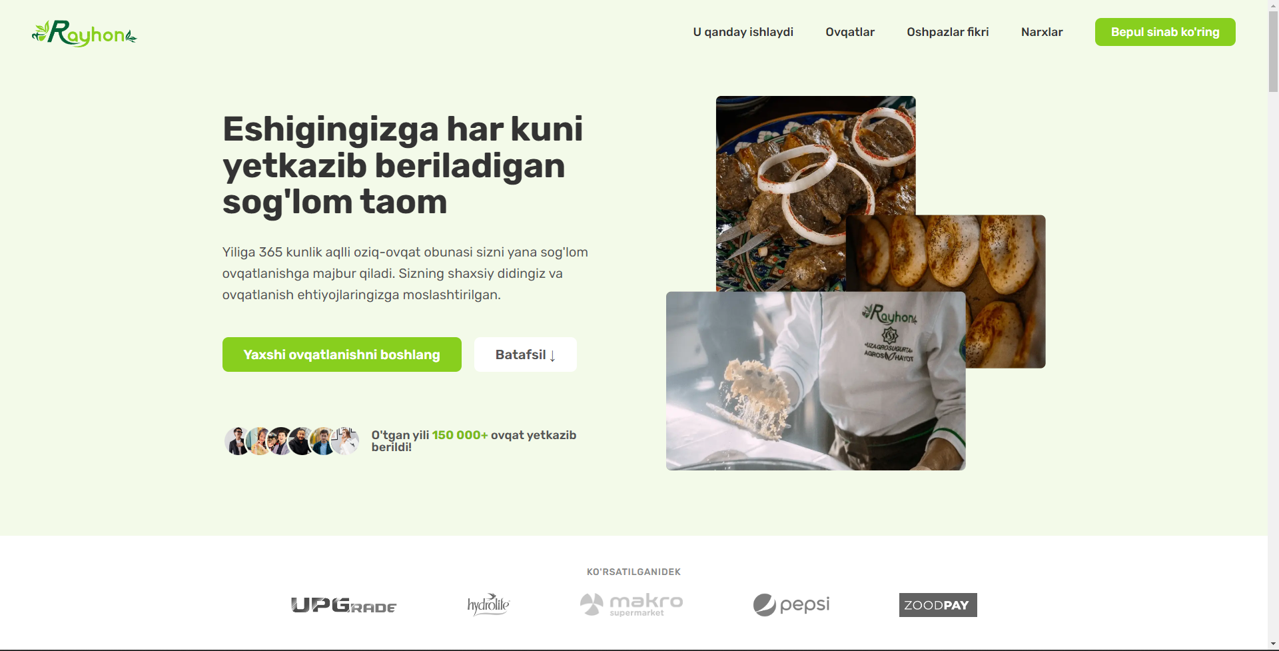Click Bepul sinab ko'ring button
1279x651 pixels.
(x=1165, y=32)
